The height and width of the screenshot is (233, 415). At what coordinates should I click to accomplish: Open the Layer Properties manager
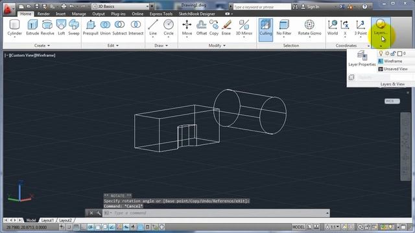coord(362,59)
